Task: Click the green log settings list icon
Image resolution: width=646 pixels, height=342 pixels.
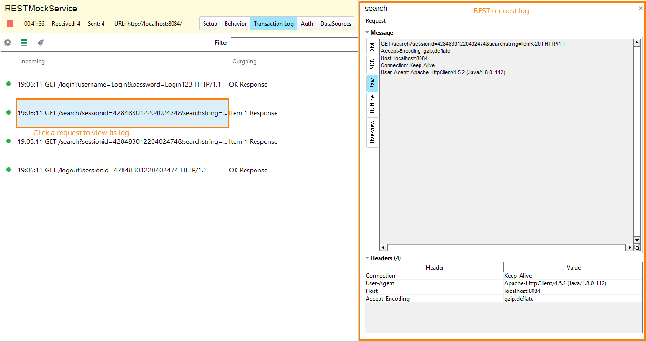Action: coord(24,42)
